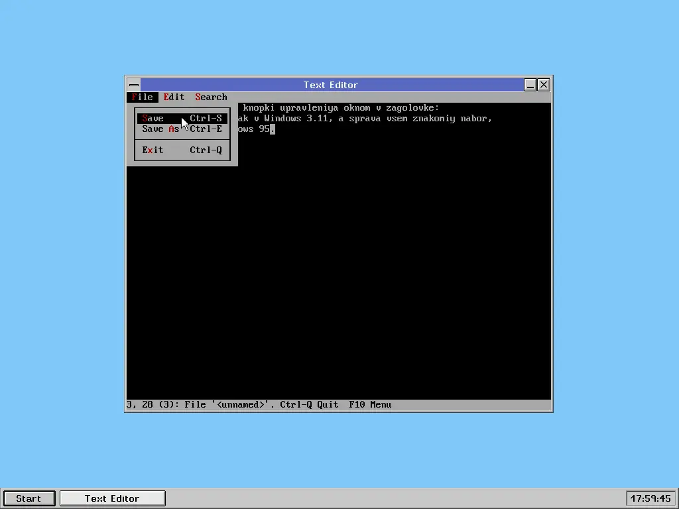679x509 pixels.
Task: Open the window system menu button
Action: coord(134,85)
